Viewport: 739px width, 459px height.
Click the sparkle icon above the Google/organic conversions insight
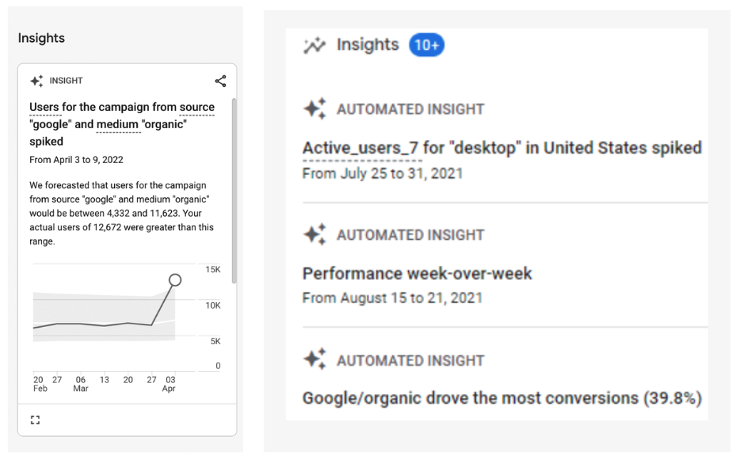coord(314,359)
